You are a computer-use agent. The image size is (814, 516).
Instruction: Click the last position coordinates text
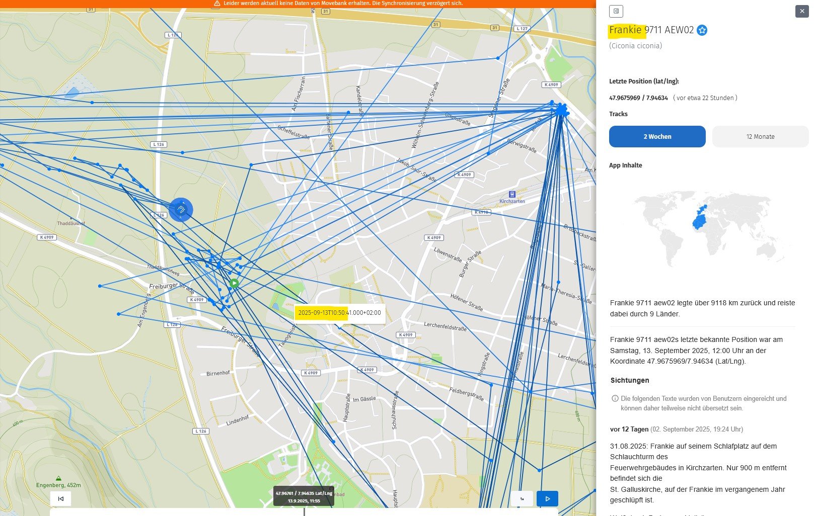pos(638,98)
